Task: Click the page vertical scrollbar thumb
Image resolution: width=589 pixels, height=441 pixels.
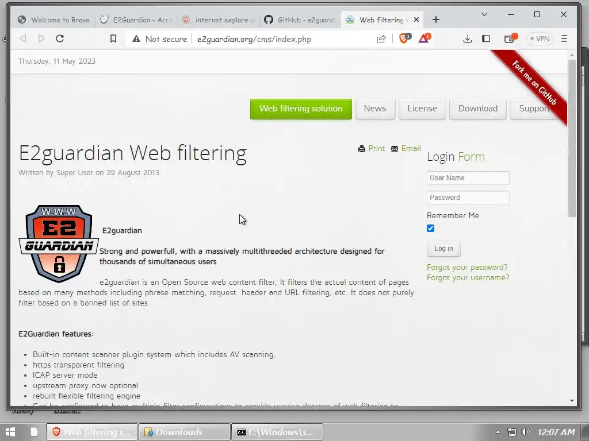Action: pyautogui.click(x=572, y=138)
